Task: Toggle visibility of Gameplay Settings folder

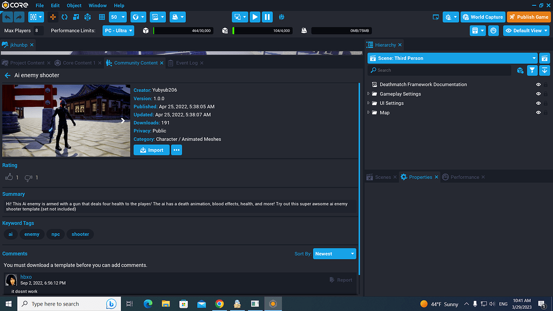Action: (538, 94)
